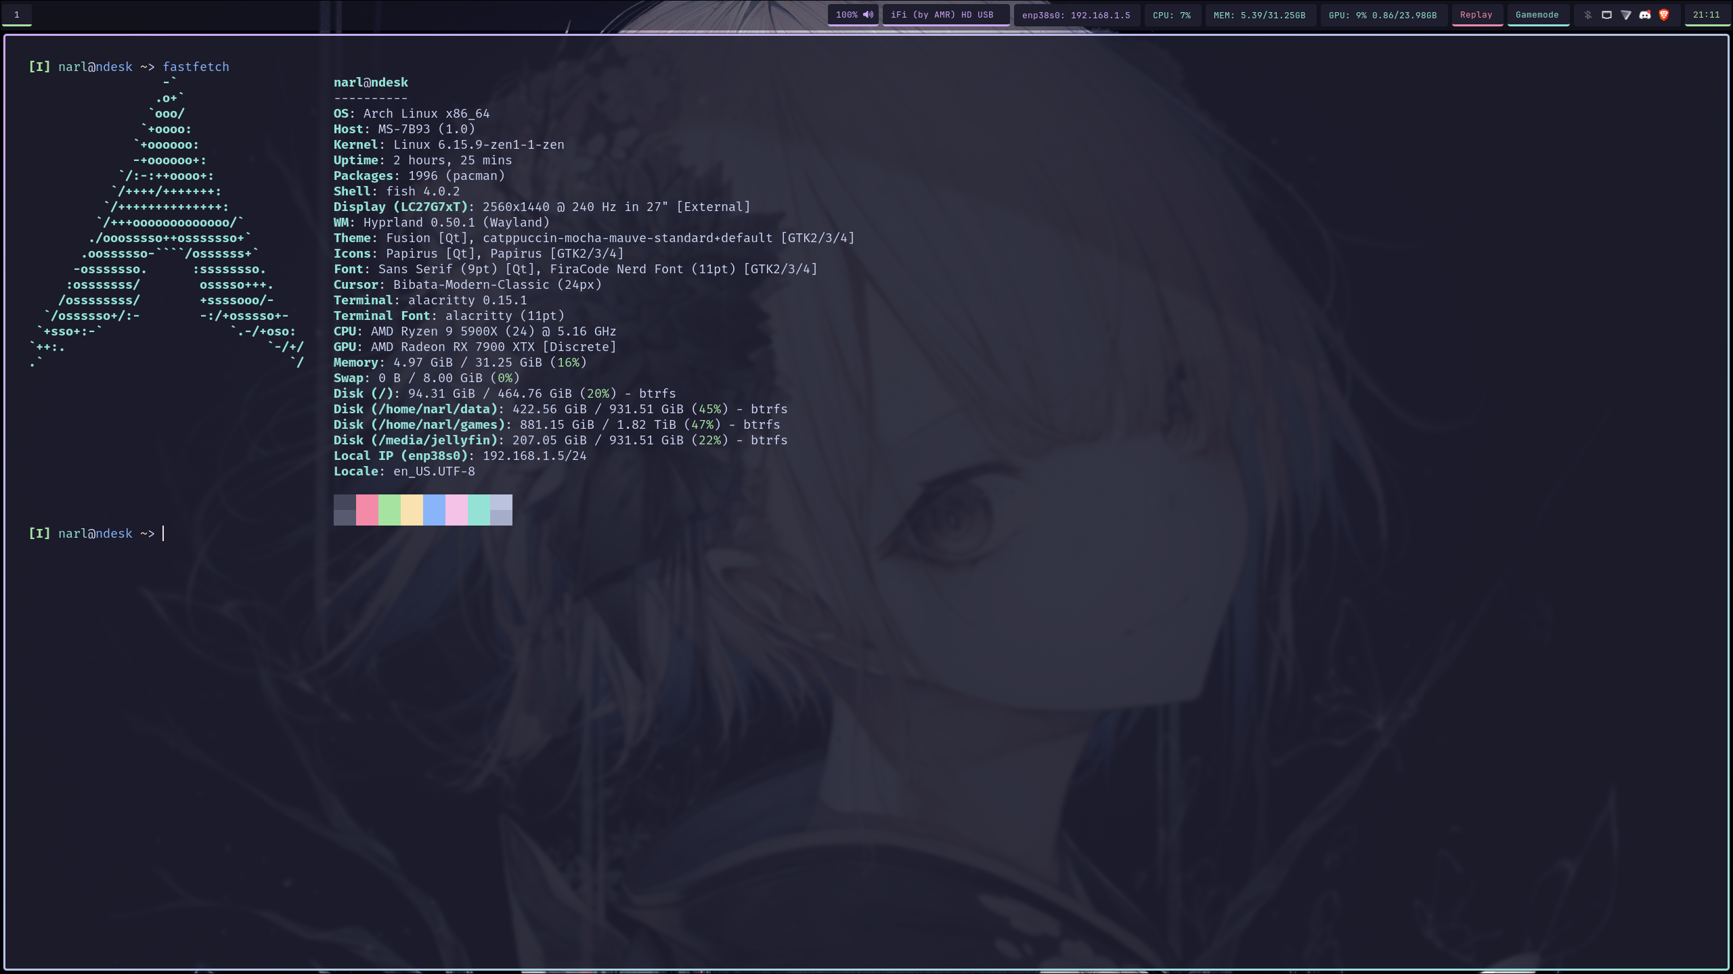Switch to workspace 1
The width and height of the screenshot is (1733, 974).
point(17,15)
